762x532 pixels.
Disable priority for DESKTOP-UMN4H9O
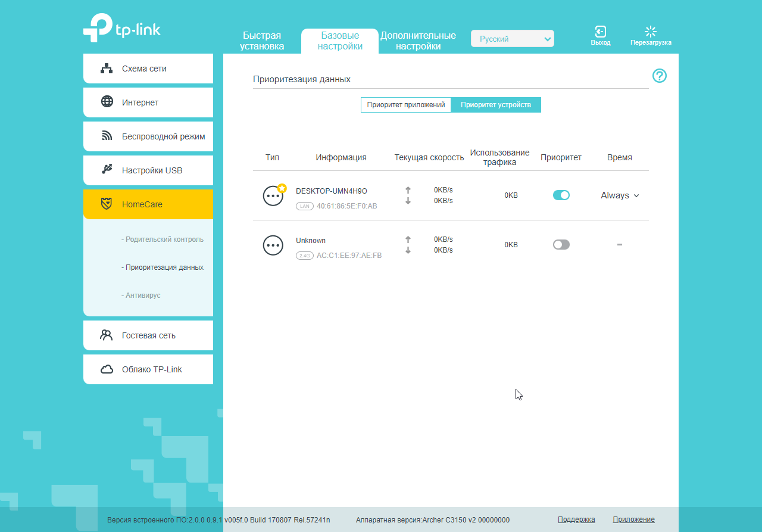click(561, 195)
